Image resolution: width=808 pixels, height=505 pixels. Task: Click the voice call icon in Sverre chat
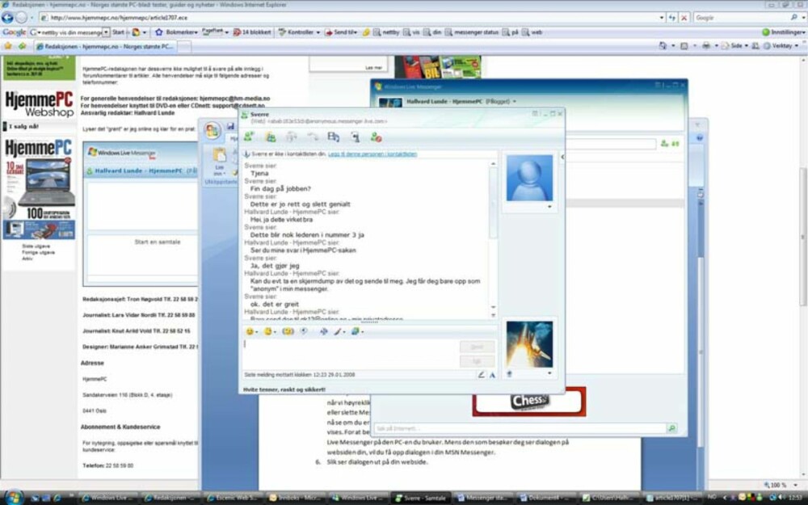[313, 137]
